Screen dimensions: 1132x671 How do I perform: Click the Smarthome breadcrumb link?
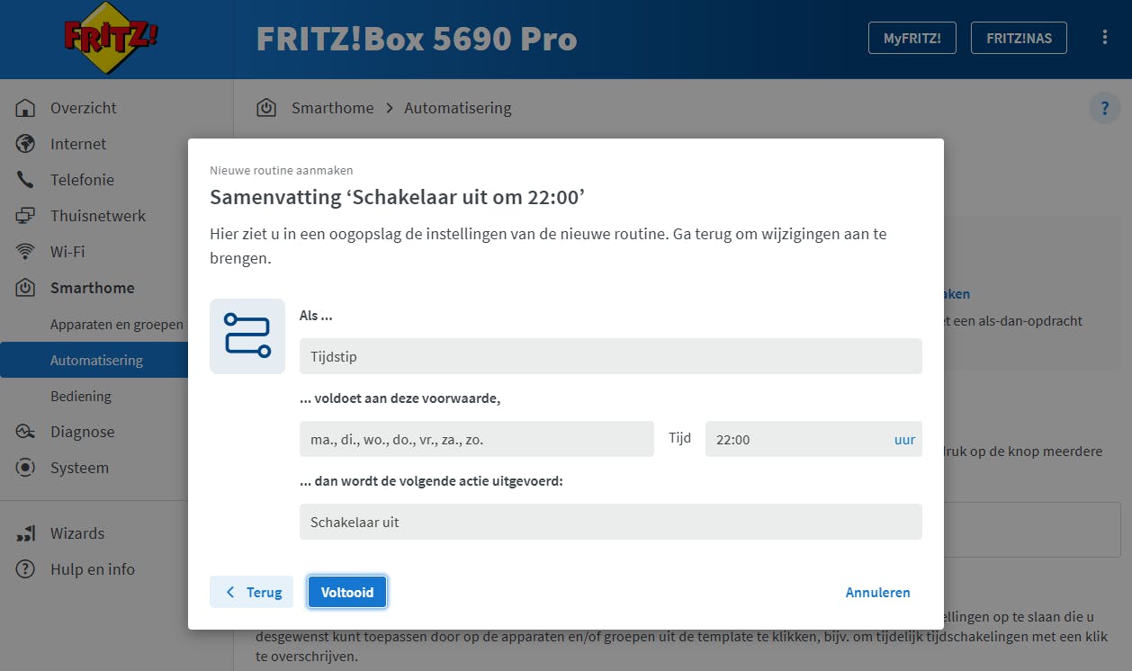click(332, 108)
